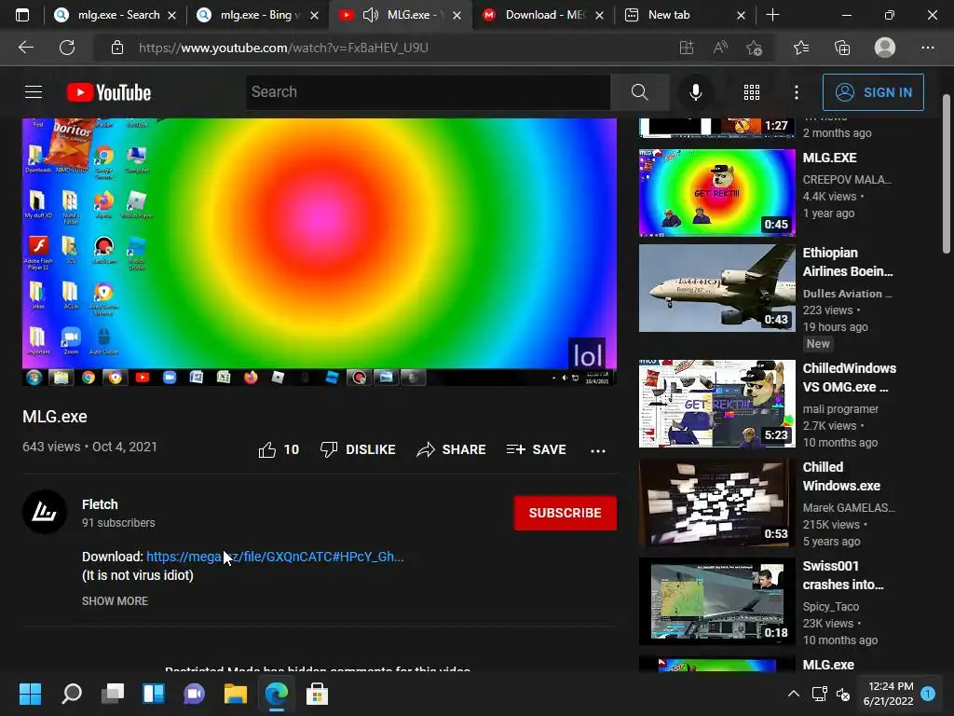
Task: Click the SIGN IN button
Action: tap(873, 92)
